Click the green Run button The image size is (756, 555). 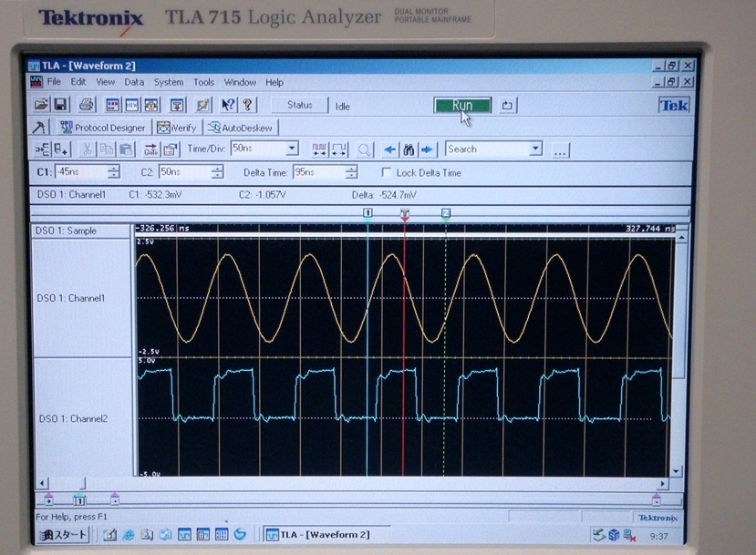point(461,105)
